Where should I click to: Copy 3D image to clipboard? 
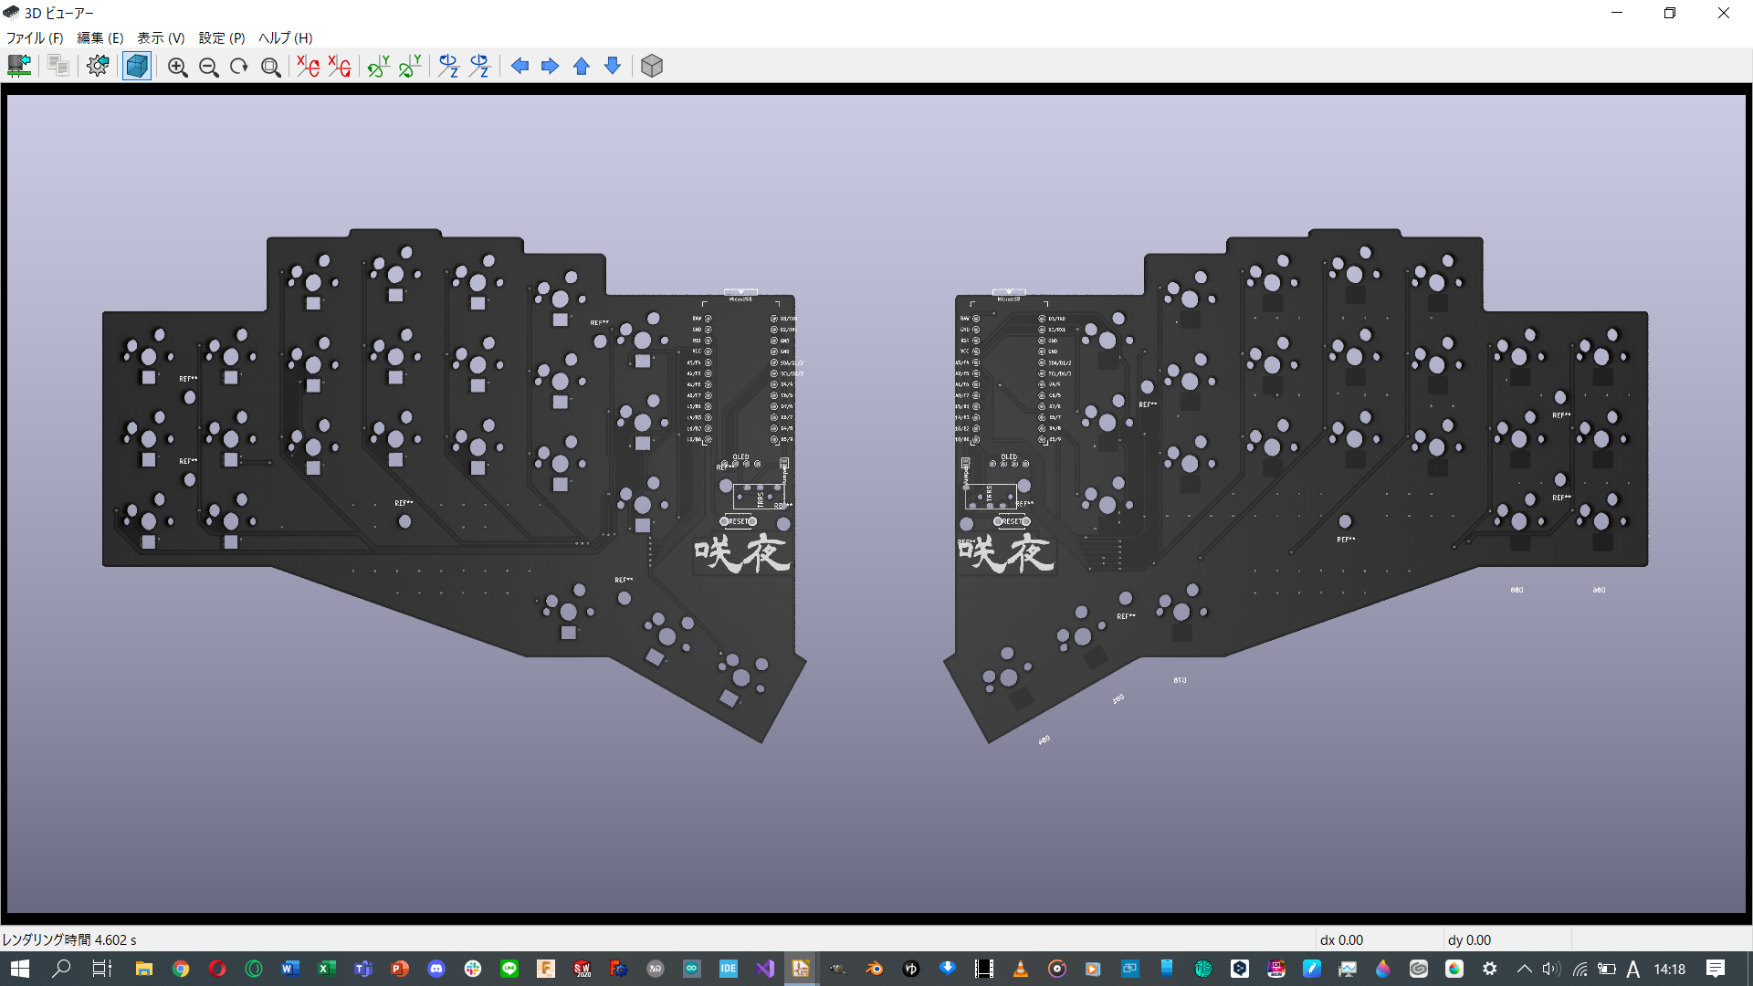(x=58, y=66)
